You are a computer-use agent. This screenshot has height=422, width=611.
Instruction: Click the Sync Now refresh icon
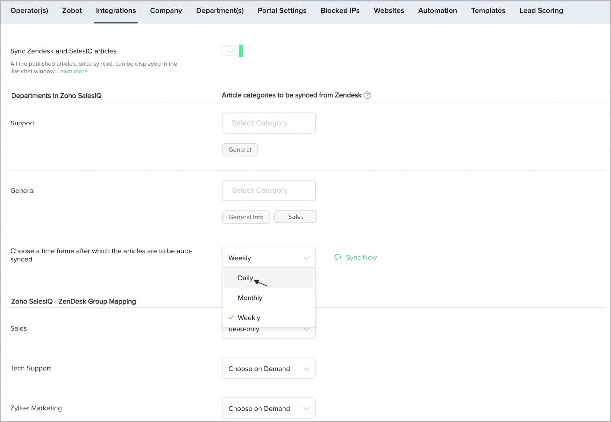(x=338, y=257)
